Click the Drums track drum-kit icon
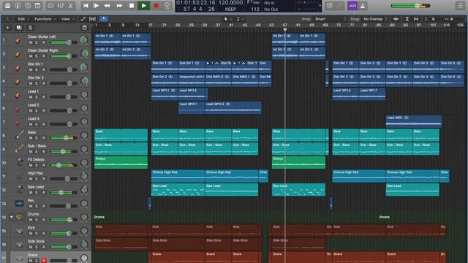The image size is (468, 263). [x=20, y=217]
